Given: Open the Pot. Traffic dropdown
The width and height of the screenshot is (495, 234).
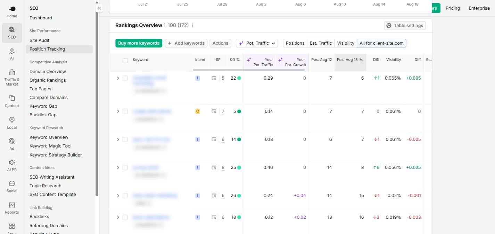Looking at the screenshot, I should click(x=257, y=43).
